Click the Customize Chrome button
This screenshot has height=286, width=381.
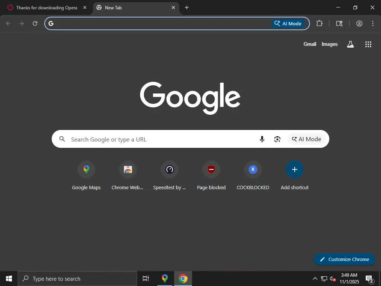pyautogui.click(x=344, y=259)
